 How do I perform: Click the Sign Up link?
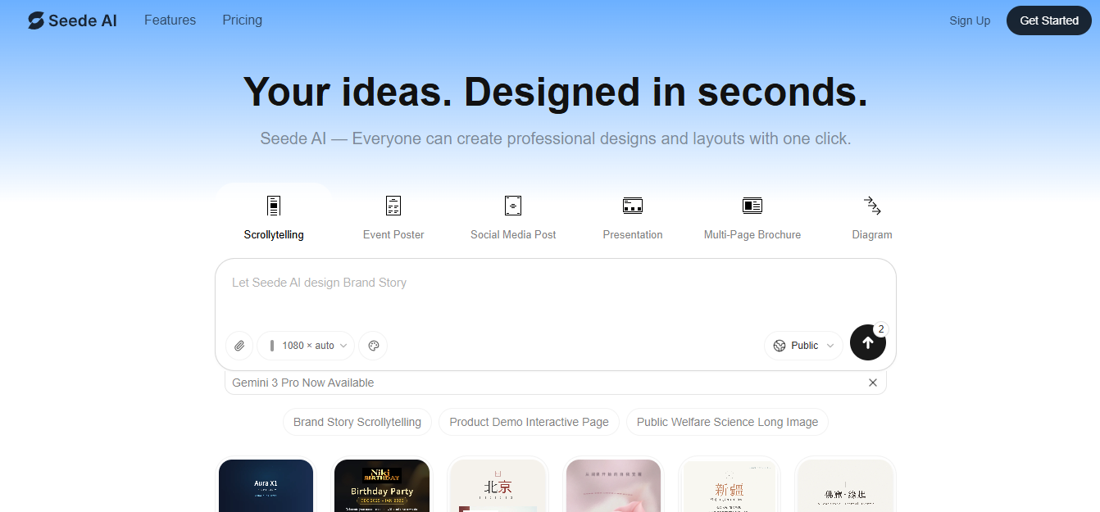tap(970, 20)
